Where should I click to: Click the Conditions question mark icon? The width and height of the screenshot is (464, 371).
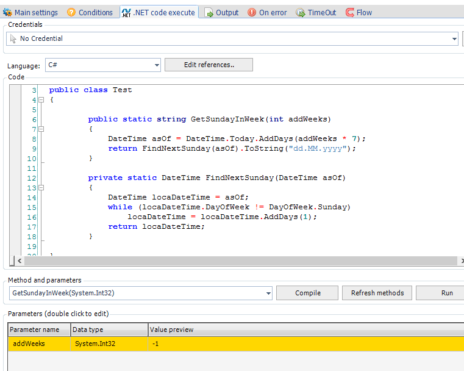click(x=71, y=12)
